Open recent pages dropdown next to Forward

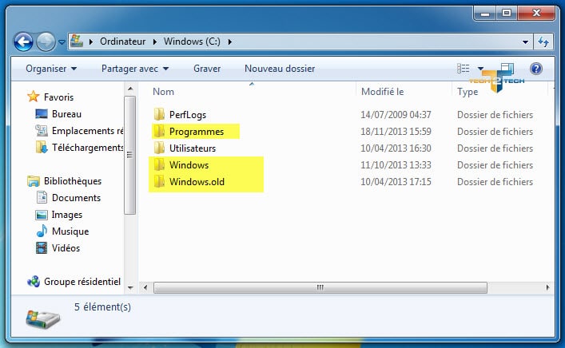(62, 42)
